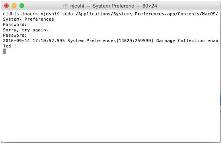Click the second 'Password:' prompt
222x144 pixels.
[15, 35]
